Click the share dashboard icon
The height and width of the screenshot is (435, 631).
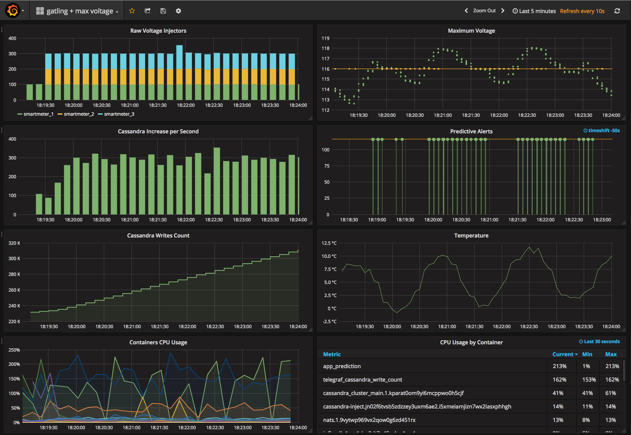pyautogui.click(x=147, y=11)
